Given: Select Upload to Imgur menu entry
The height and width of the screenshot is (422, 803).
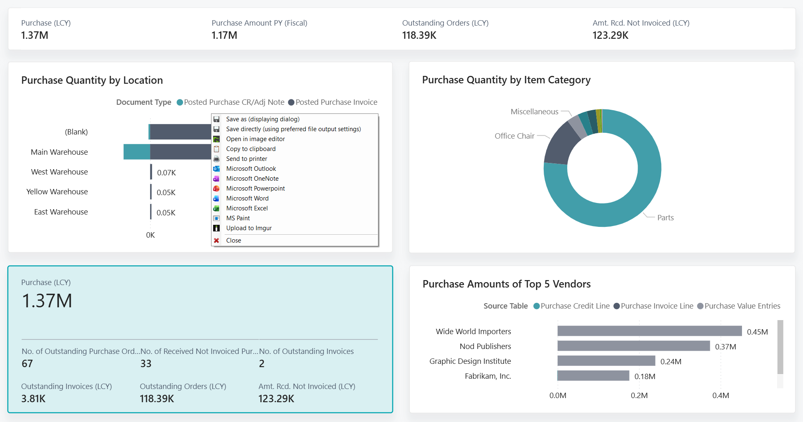Looking at the screenshot, I should (249, 228).
